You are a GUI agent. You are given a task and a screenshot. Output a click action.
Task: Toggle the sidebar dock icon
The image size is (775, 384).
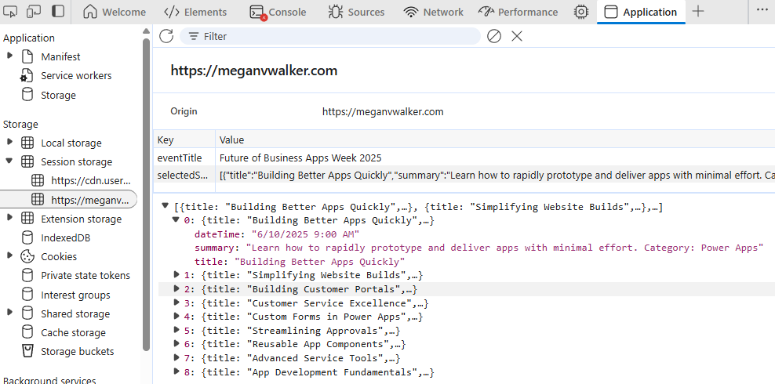tap(58, 12)
